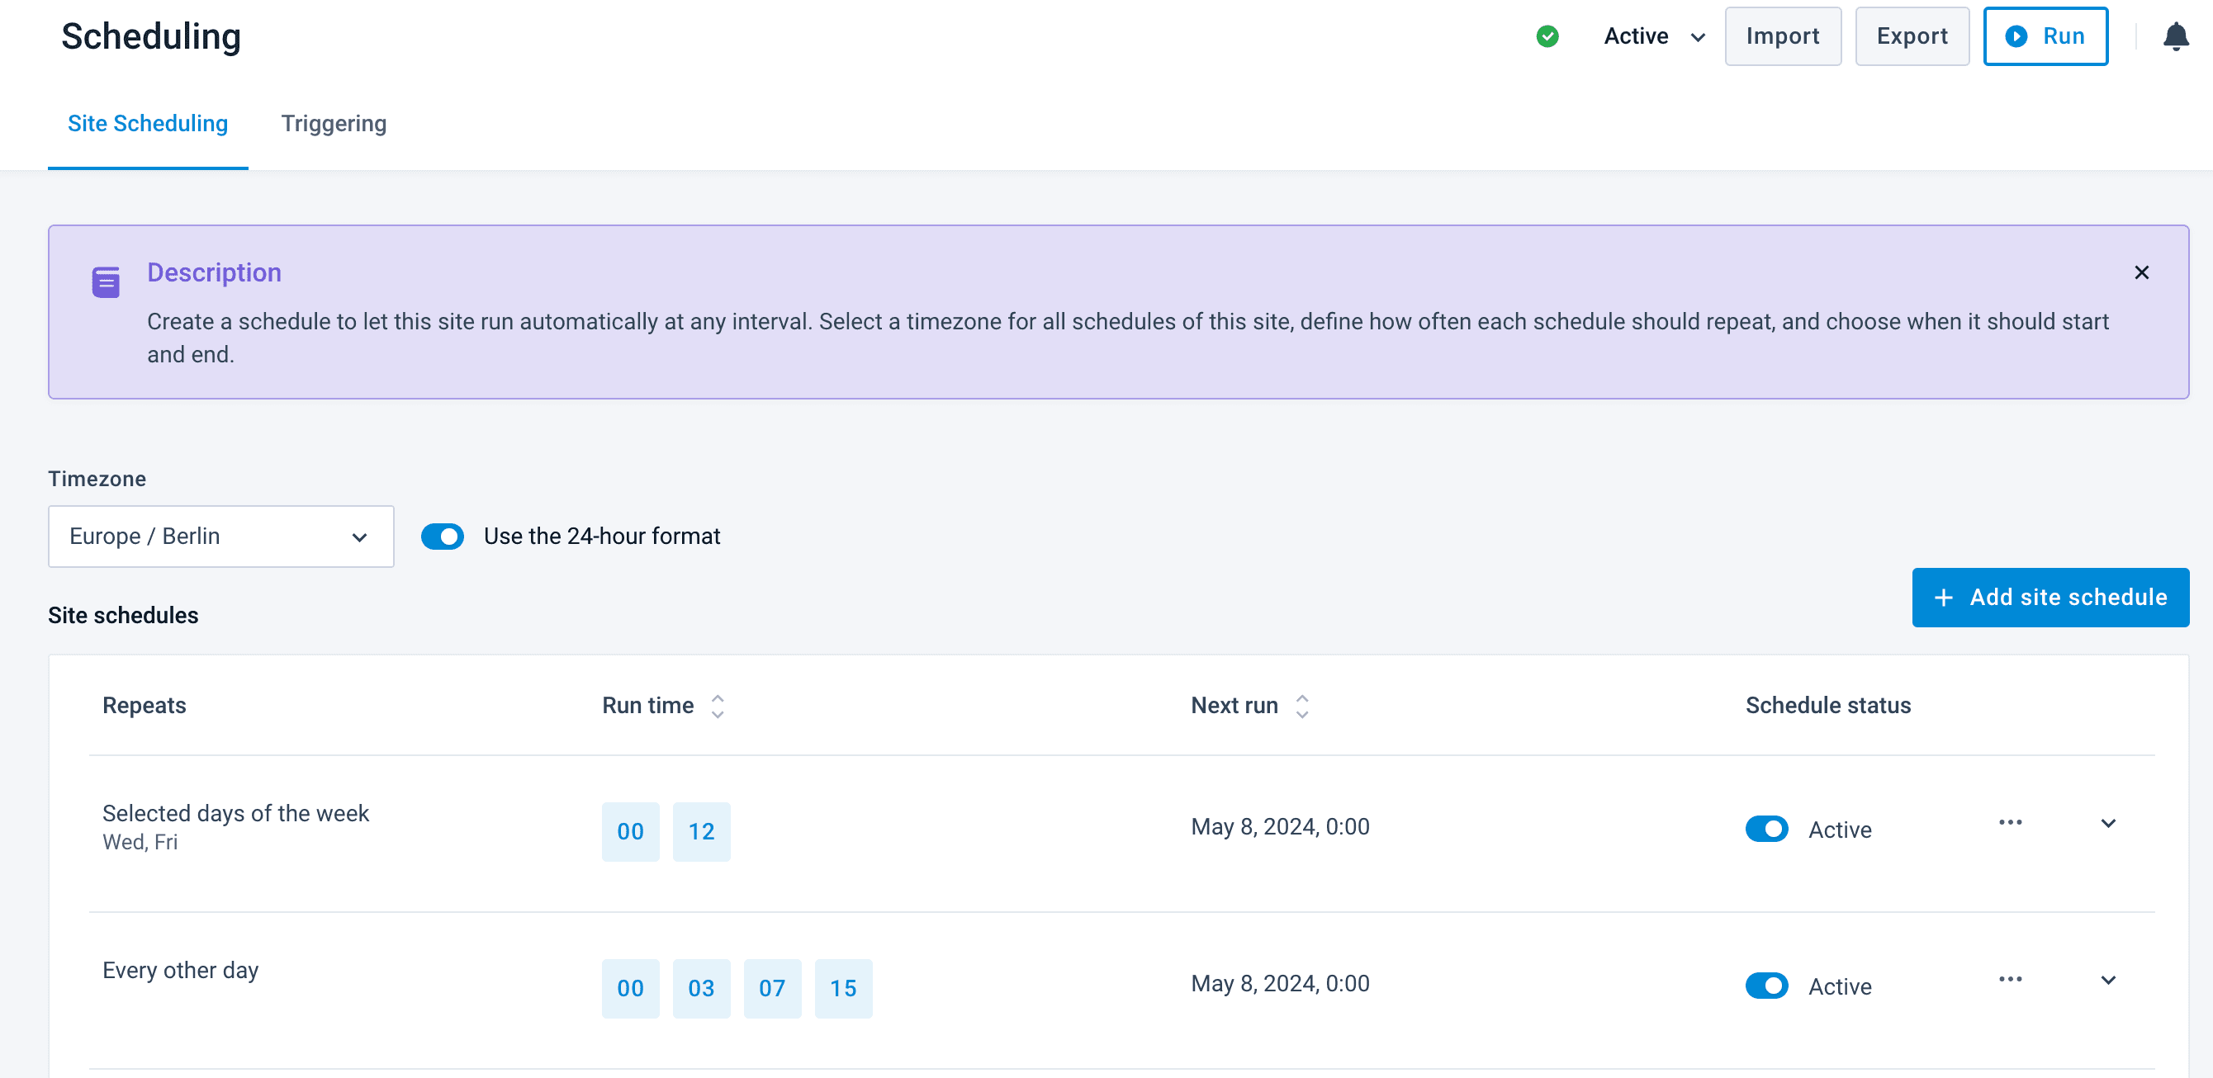Disable the Every other day schedule toggle
This screenshot has width=2213, height=1078.
(1766, 986)
